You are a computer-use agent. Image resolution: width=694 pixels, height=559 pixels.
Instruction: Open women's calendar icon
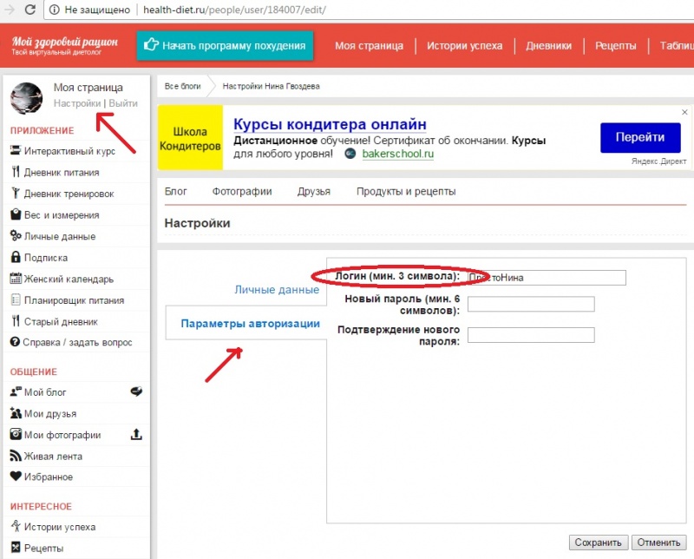(x=16, y=279)
